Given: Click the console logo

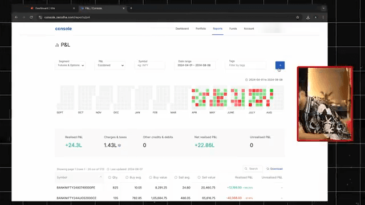Looking at the screenshot, I should (63, 28).
